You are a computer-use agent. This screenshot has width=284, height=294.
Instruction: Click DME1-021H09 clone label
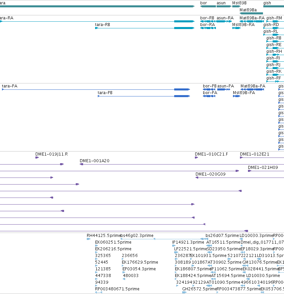point(263,168)
